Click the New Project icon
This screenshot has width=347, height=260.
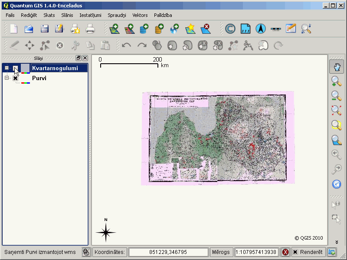point(14,29)
